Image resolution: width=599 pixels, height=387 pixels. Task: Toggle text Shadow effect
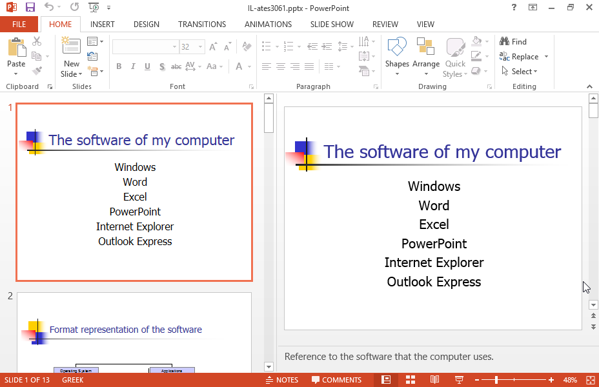coord(162,66)
